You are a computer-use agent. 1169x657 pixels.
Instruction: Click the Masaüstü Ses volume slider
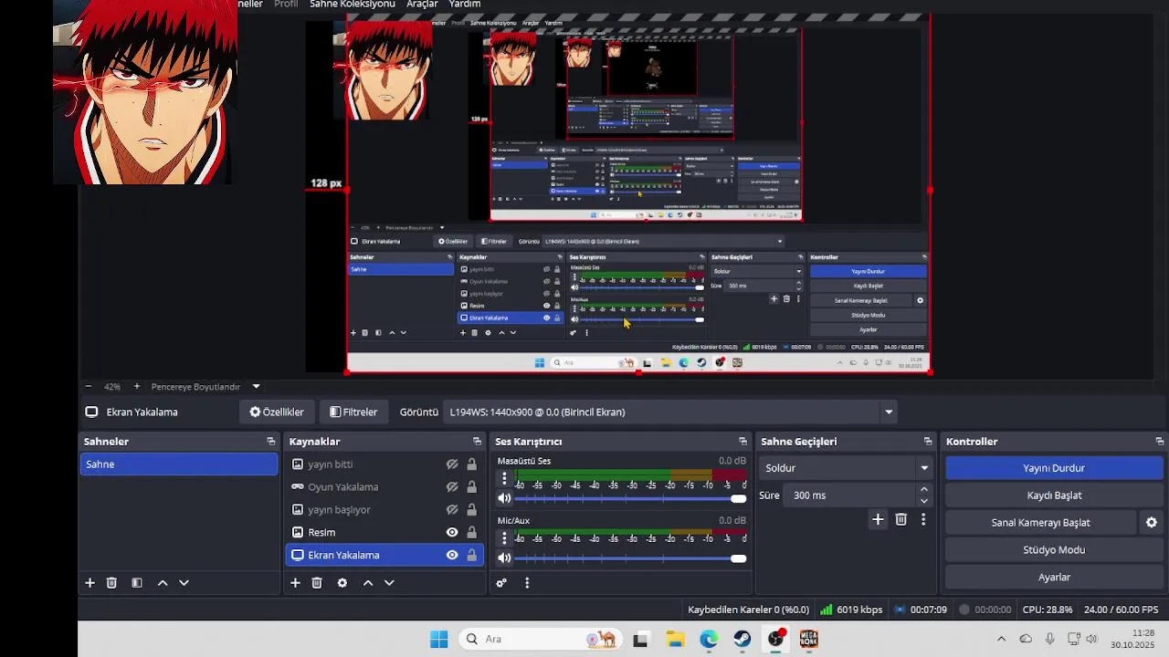pos(630,499)
